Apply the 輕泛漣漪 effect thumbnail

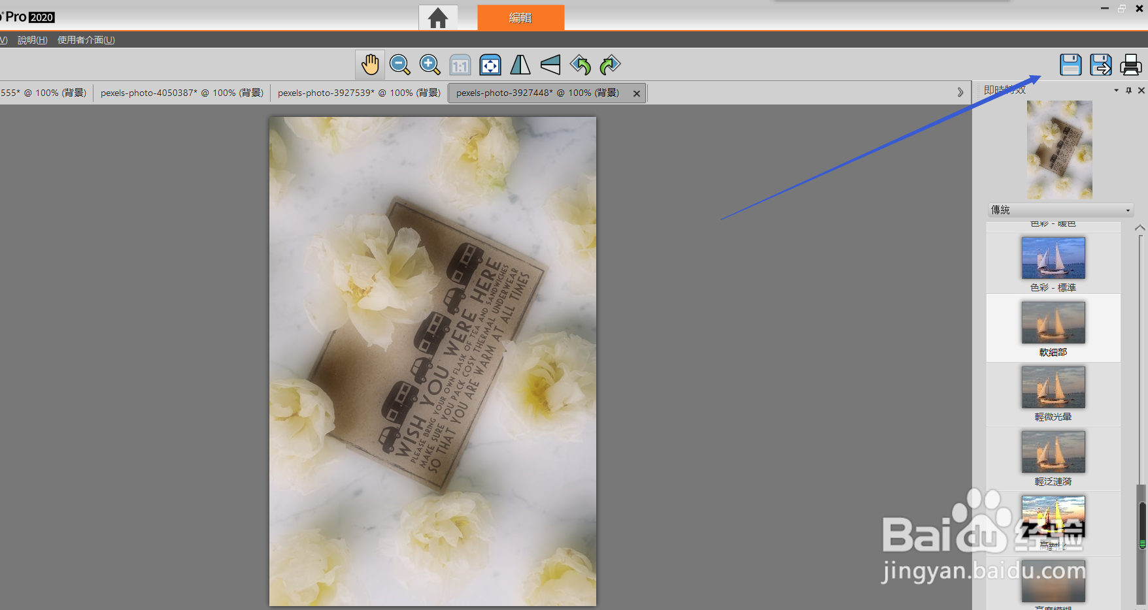pyautogui.click(x=1053, y=452)
